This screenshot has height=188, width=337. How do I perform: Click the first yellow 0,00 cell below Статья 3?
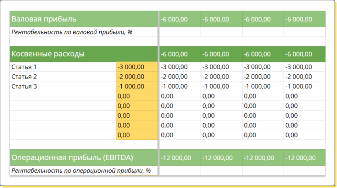pos(137,96)
